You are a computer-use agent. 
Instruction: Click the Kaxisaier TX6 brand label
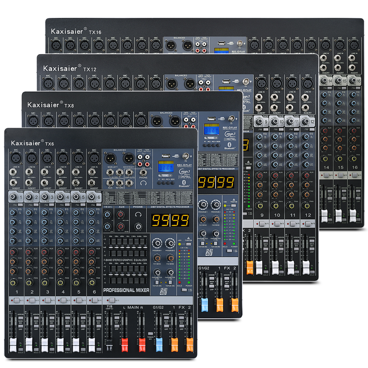(x=32, y=143)
